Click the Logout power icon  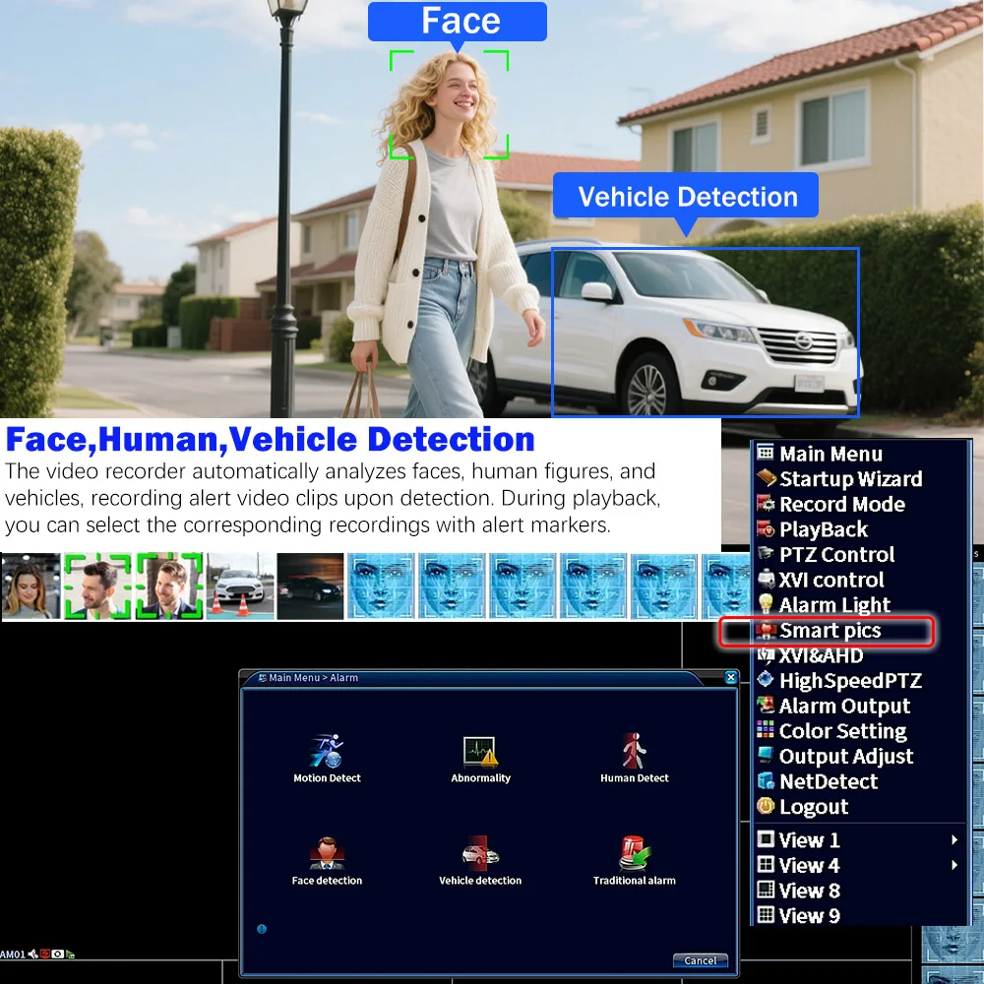765,806
